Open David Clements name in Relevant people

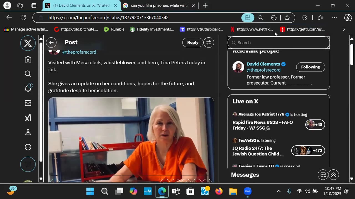coord(263,64)
